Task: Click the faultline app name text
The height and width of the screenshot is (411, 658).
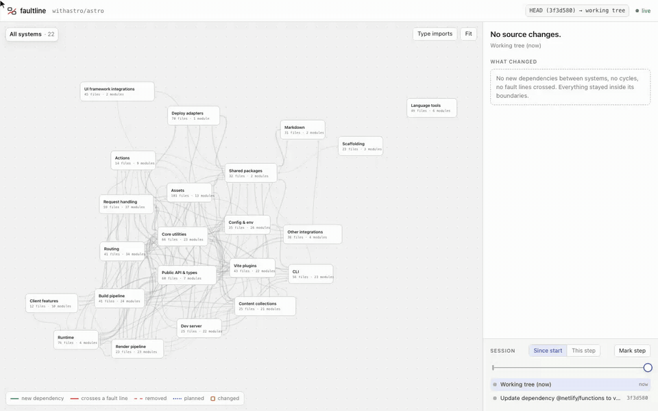Action: pos(33,11)
